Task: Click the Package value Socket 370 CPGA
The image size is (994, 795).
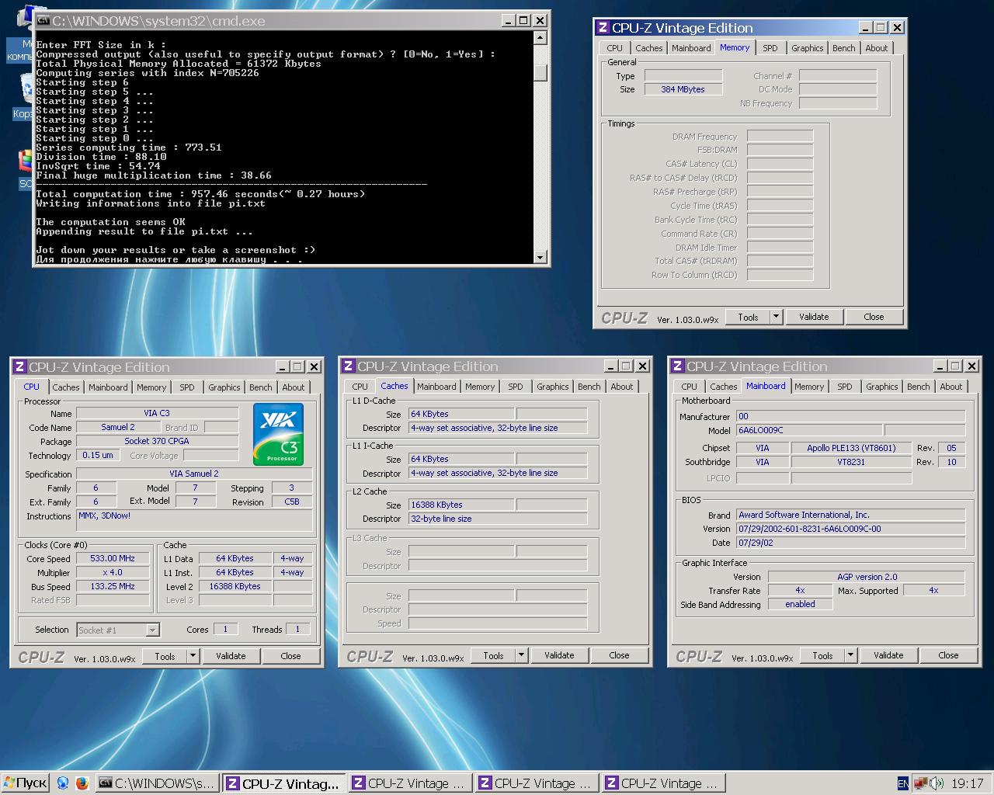Action: [157, 441]
